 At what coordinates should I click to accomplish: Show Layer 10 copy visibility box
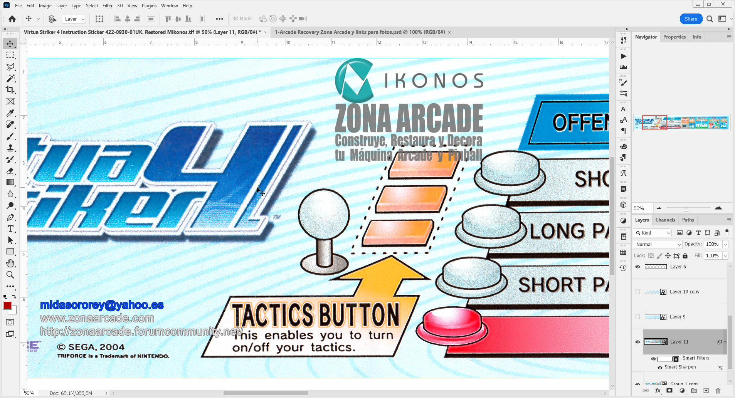click(x=637, y=292)
